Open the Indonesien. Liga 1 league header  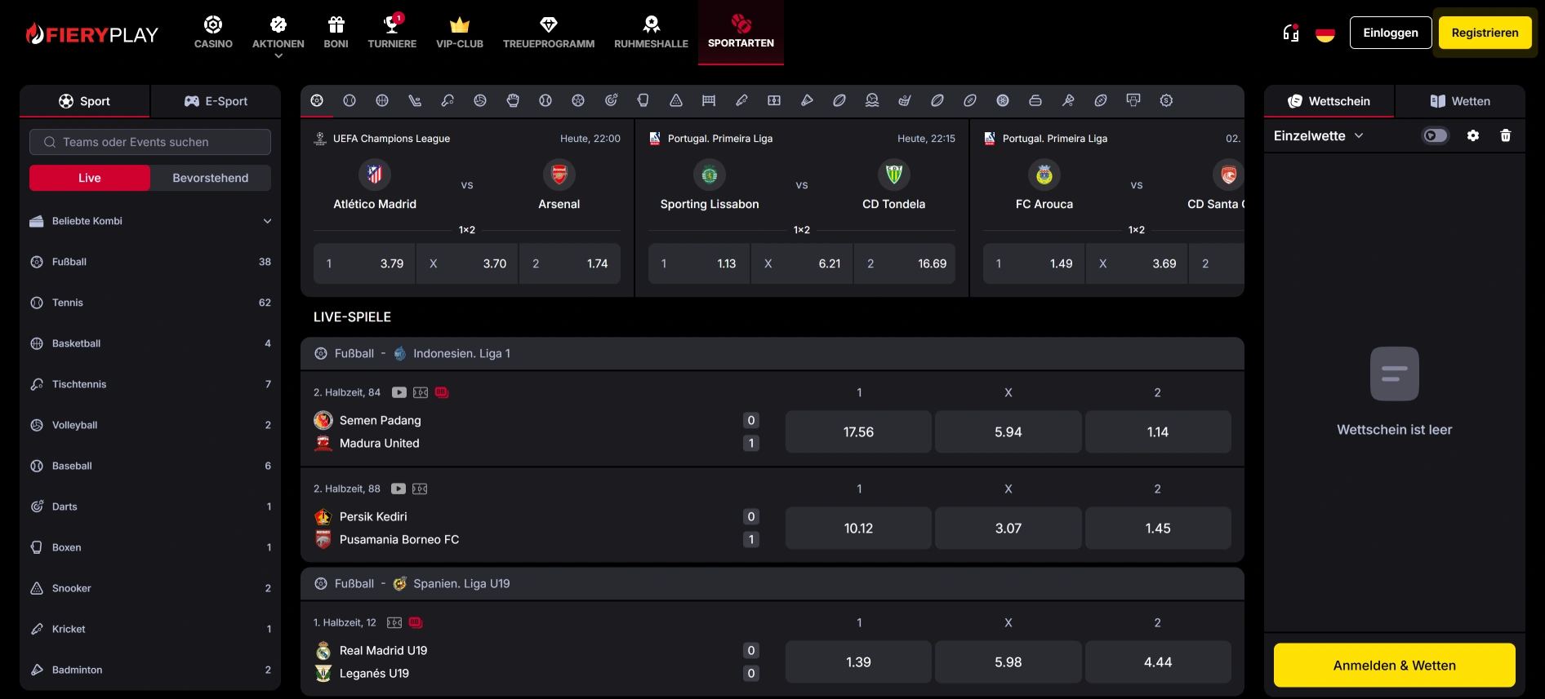pos(772,353)
